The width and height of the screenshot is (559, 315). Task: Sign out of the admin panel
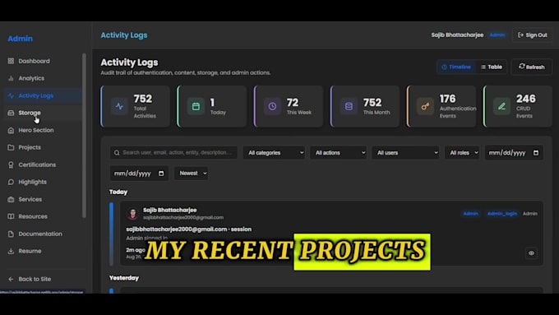point(532,35)
